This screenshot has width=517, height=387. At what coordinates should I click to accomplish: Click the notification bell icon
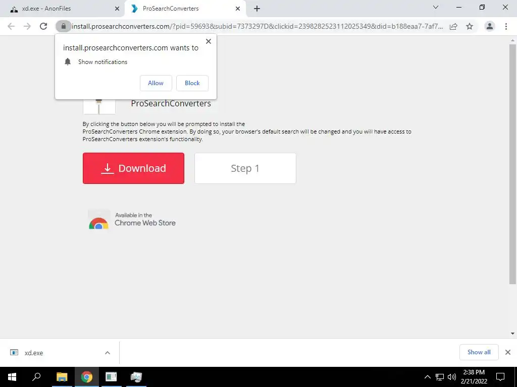68,62
